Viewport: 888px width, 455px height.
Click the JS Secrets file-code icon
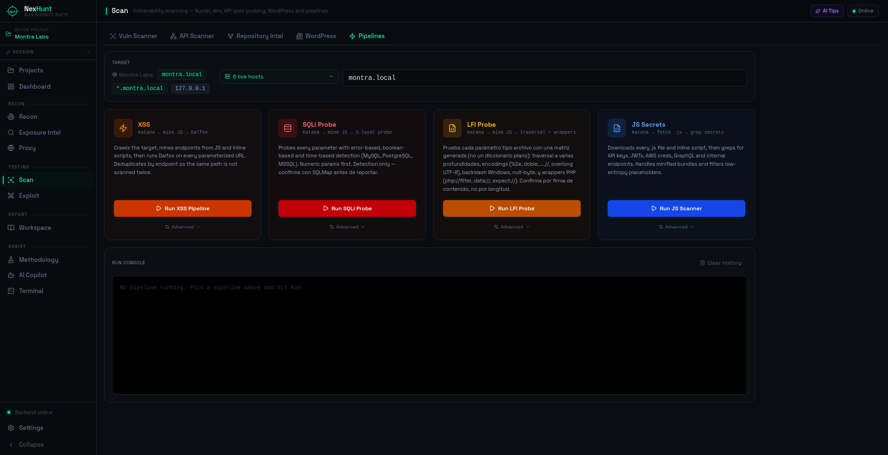click(617, 128)
